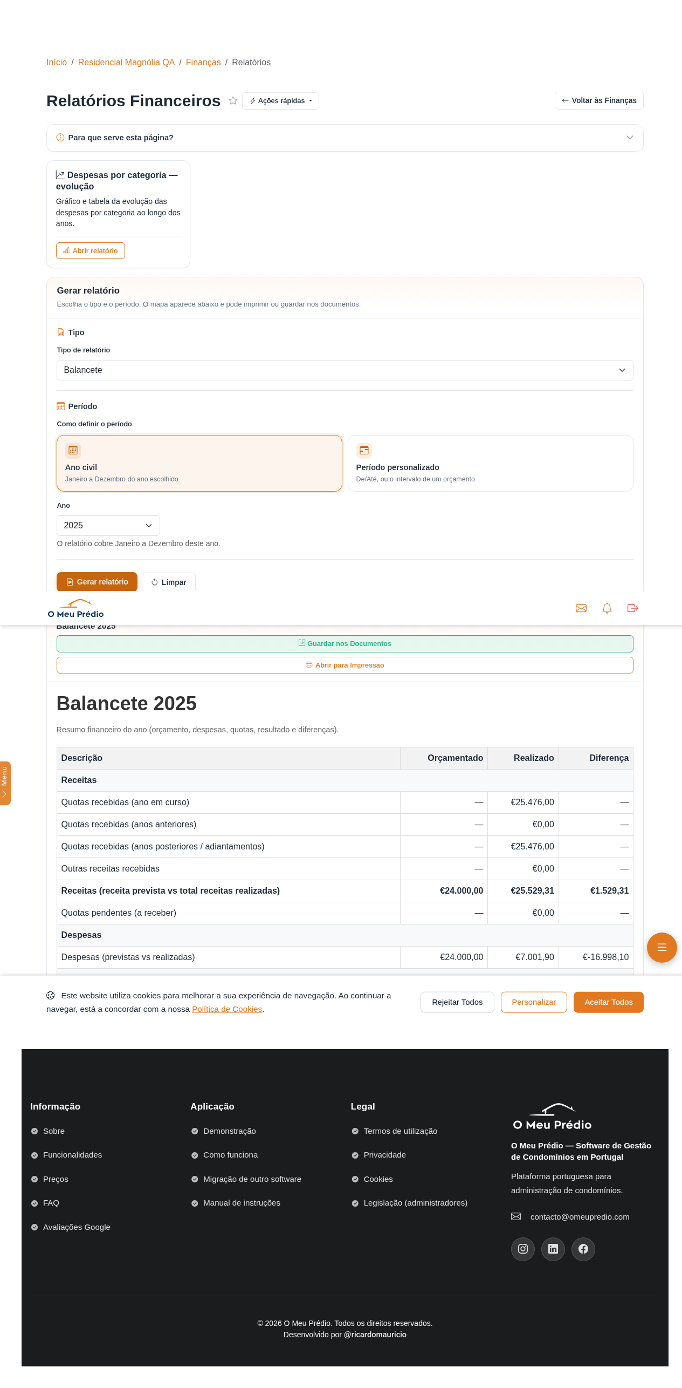This screenshot has height=1388, width=682.
Task: Open the side Menu tab
Action: pos(5,783)
